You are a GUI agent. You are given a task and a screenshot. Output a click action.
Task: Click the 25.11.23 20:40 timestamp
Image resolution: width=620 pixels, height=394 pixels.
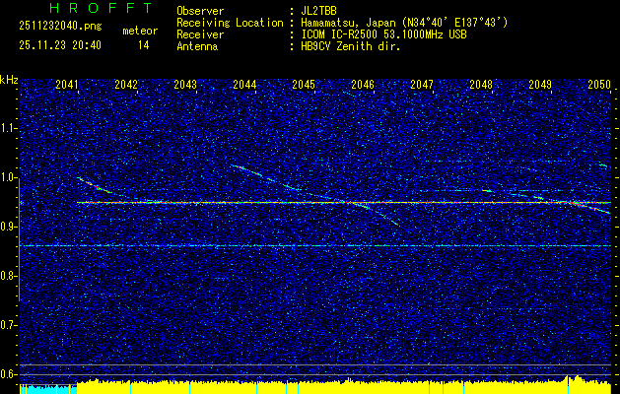[x=59, y=45]
